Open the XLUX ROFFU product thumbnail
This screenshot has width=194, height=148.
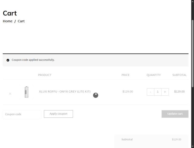tap(26, 92)
